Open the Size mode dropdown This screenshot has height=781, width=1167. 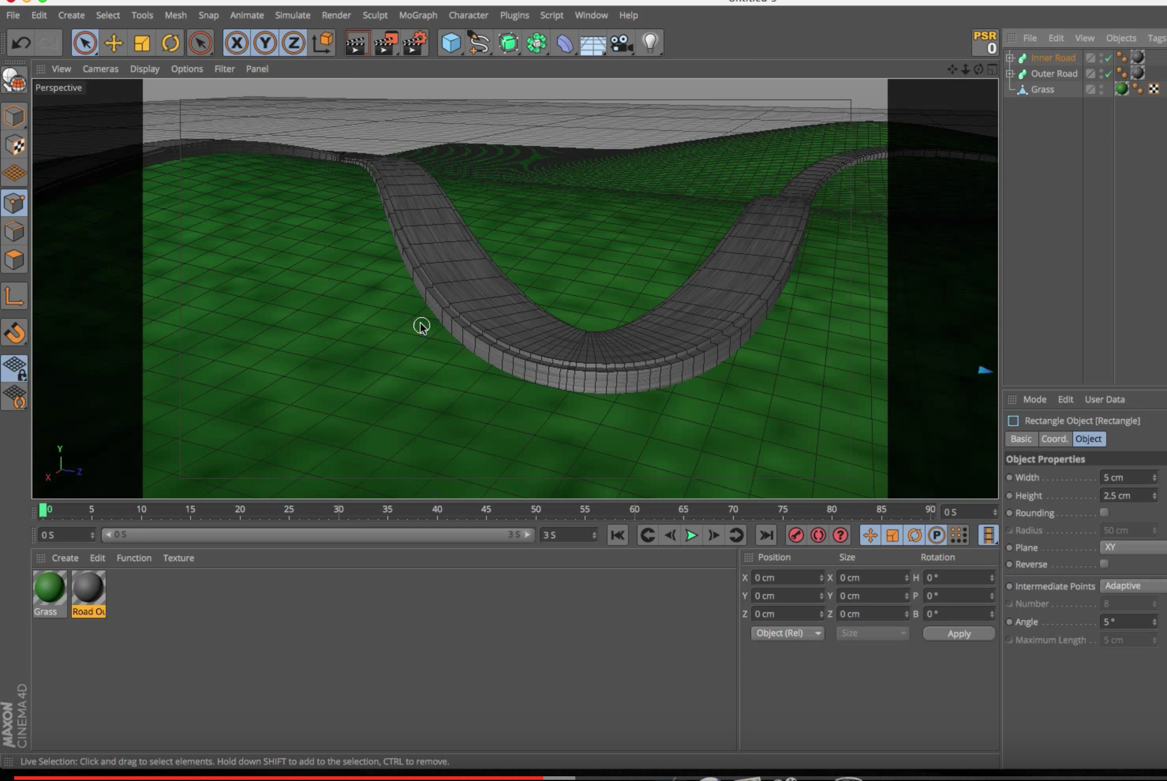click(x=872, y=633)
